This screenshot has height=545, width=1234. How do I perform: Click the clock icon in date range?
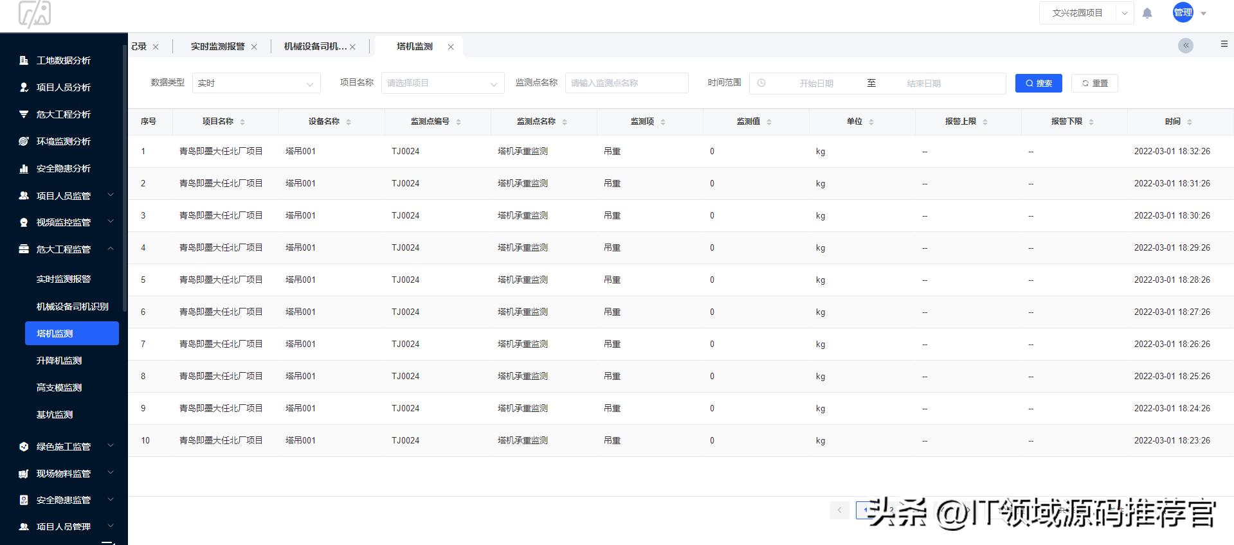[761, 83]
